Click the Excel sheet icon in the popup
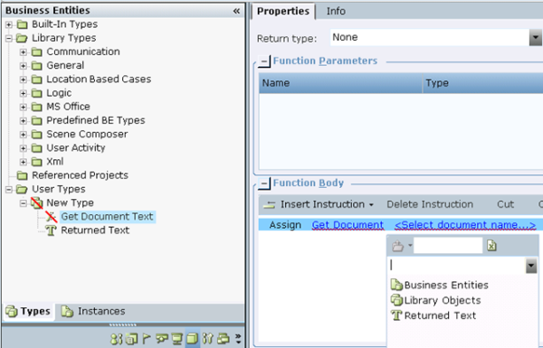This screenshot has height=348, width=543. click(x=491, y=246)
